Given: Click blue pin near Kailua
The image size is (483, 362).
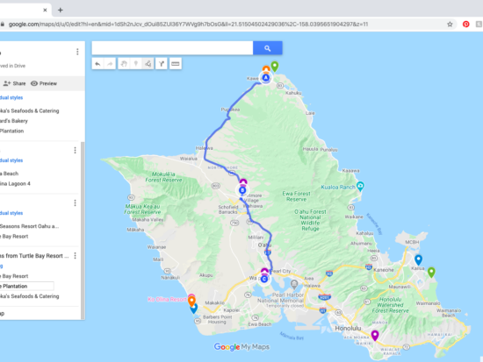Looking at the screenshot, I should 418,260.
